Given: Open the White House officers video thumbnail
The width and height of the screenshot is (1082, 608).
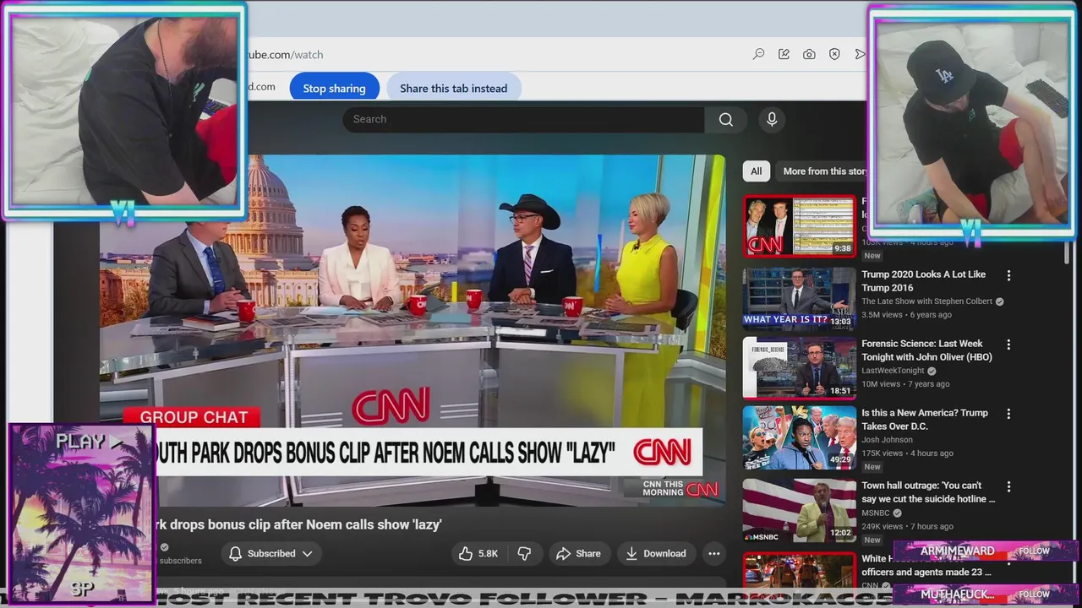Looking at the screenshot, I should [x=800, y=571].
